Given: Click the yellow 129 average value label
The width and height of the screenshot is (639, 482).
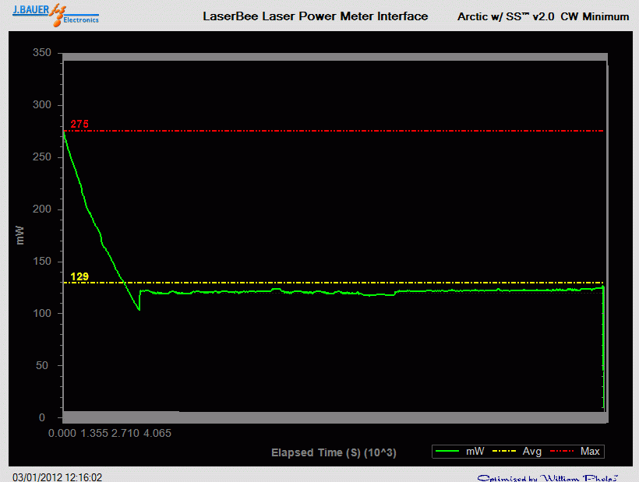Looking at the screenshot, I should click(79, 276).
